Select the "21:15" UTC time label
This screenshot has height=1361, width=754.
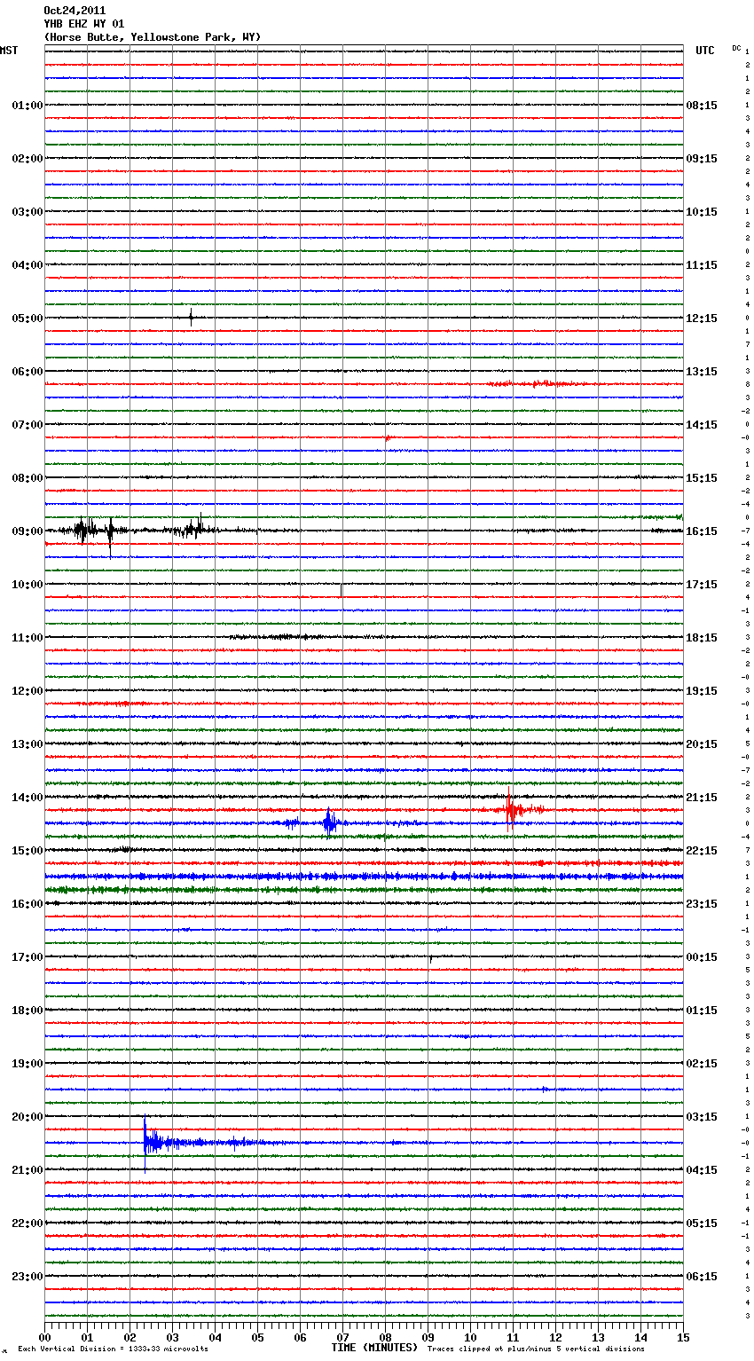coord(702,798)
